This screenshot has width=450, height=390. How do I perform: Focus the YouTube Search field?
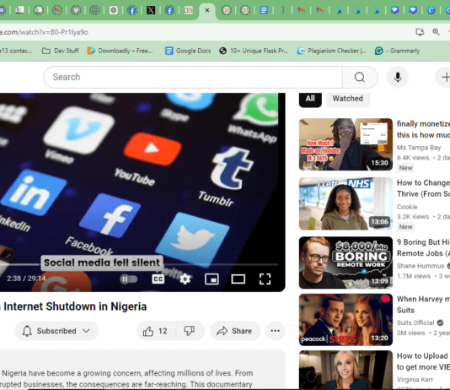click(x=194, y=78)
